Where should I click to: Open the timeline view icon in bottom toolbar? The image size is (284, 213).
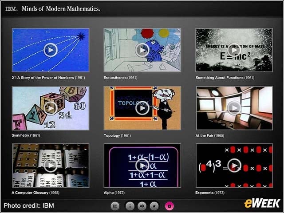point(115,206)
